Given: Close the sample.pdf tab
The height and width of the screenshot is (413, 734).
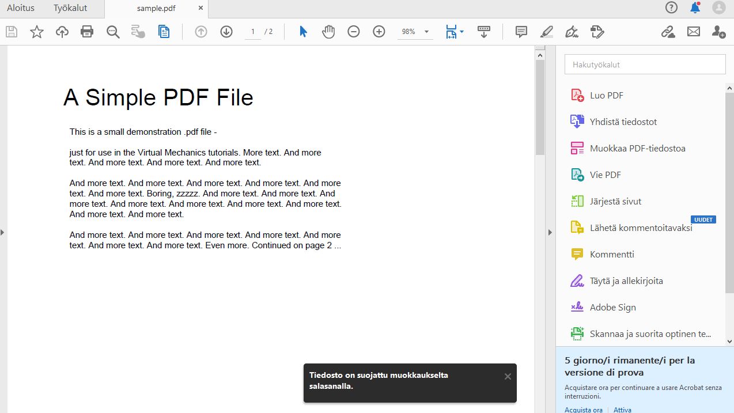Looking at the screenshot, I should pos(200,8).
